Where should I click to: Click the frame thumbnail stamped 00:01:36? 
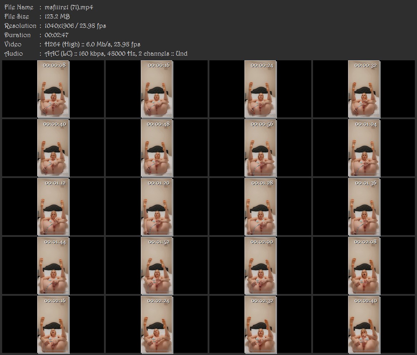point(364,207)
